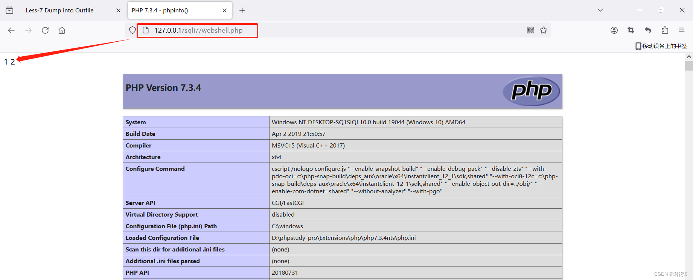Click the vertical scrollbar thumb
The height and width of the screenshot is (280, 693).
[x=689, y=66]
